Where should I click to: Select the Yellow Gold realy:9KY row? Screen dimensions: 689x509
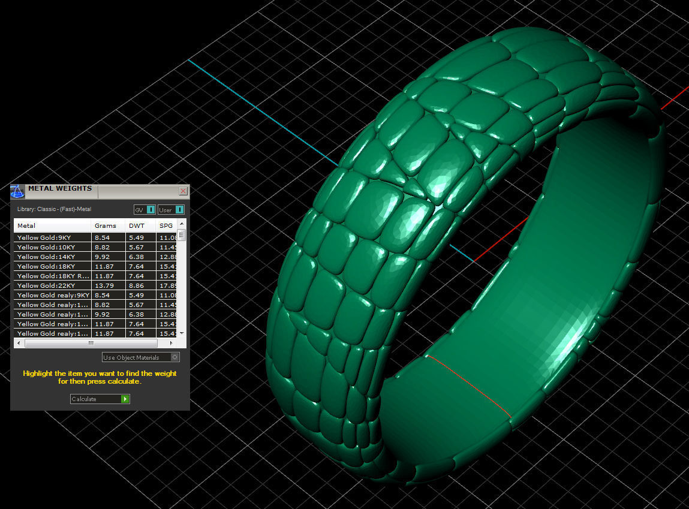95,295
